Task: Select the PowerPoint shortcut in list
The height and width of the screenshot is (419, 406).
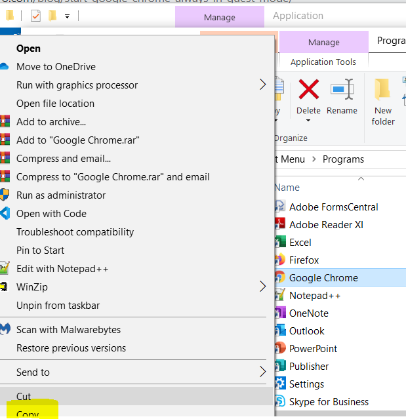Action: pos(313,348)
